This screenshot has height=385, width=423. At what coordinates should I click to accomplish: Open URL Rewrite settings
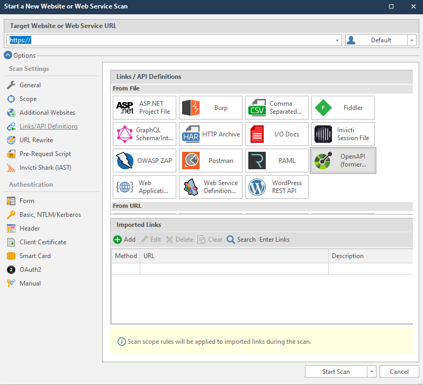tap(36, 140)
